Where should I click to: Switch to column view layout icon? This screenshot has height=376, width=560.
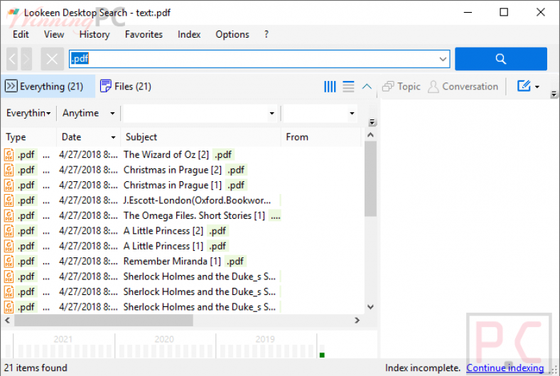(330, 87)
